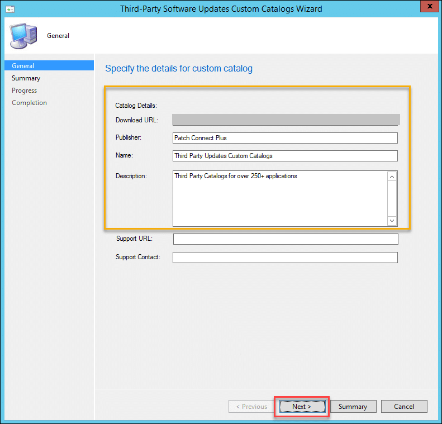Click the Download URL field
Image resolution: width=442 pixels, height=424 pixels.
286,120
